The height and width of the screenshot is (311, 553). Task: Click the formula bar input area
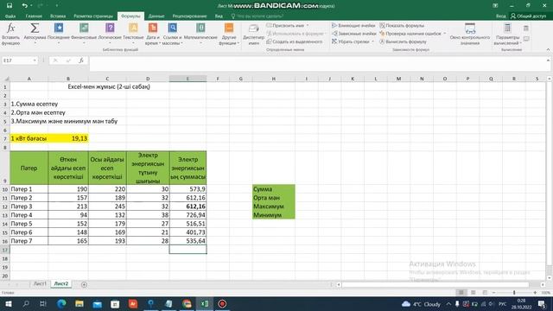point(317,63)
